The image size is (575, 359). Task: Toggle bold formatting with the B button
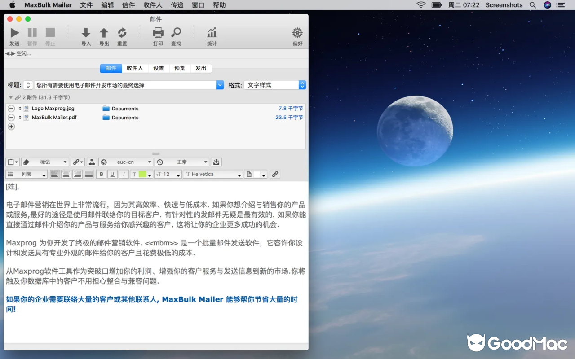[101, 174]
